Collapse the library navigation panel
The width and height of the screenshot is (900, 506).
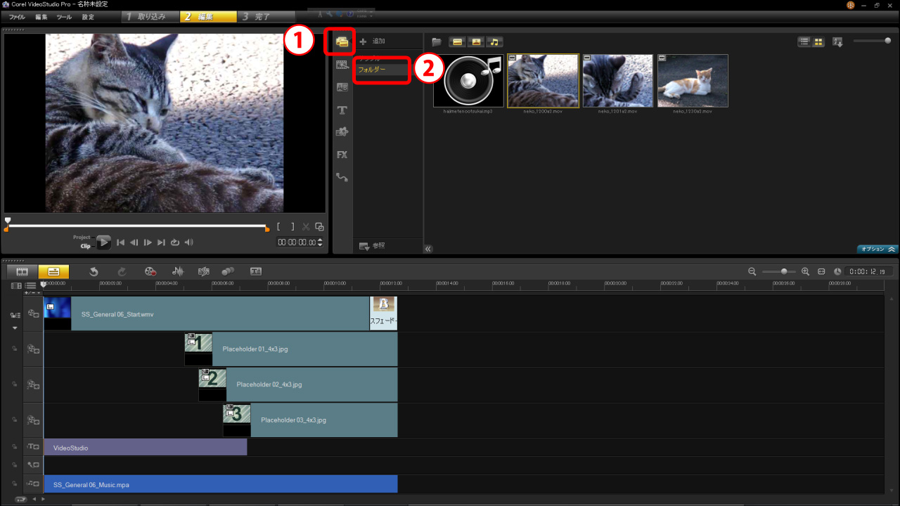pyautogui.click(x=428, y=249)
